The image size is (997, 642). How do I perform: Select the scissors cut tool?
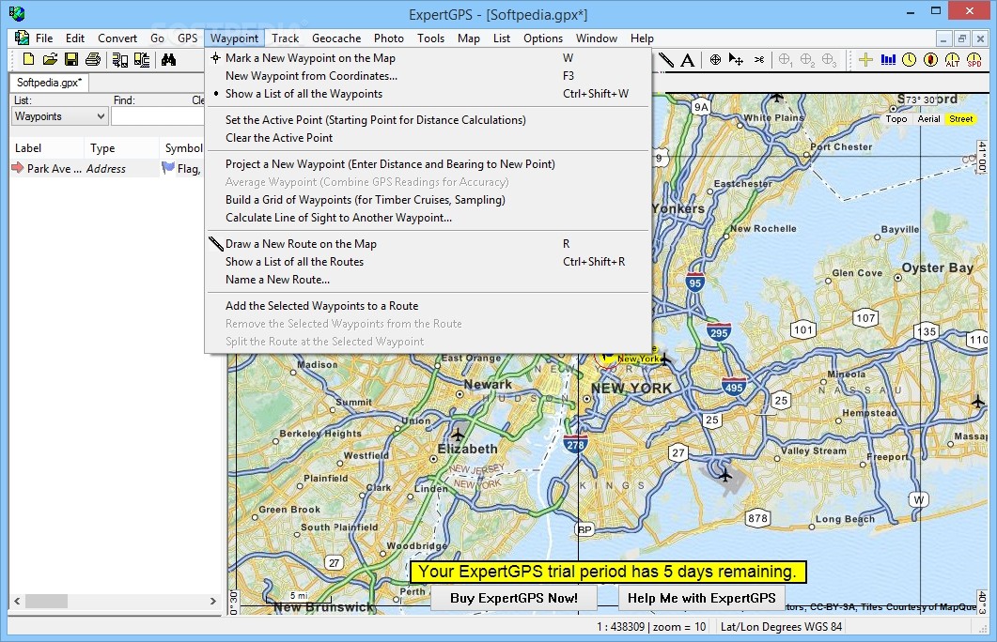point(759,60)
